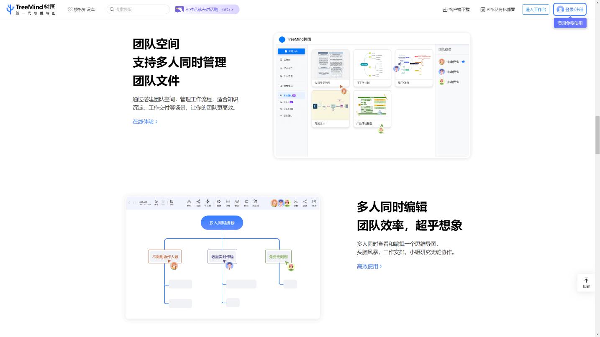This screenshot has height=337, width=600.
Task: Click the 主题 icon in the editor toolbar
Action: (198, 203)
